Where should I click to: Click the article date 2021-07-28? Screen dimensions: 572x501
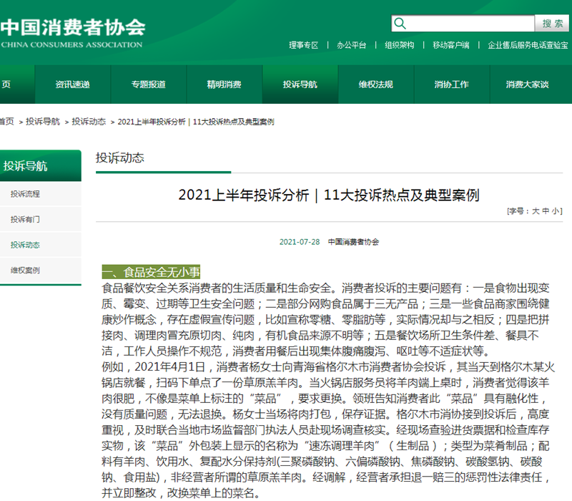point(300,242)
